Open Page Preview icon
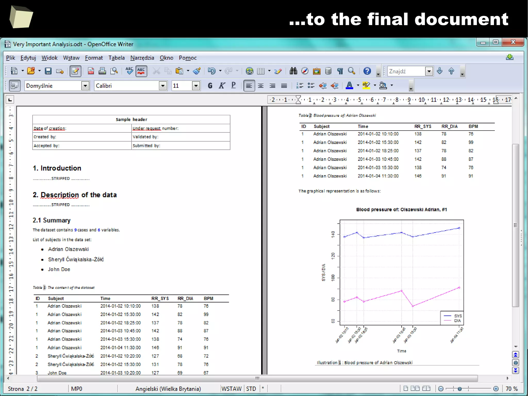Screen dimensions: 528x396 click(x=114, y=71)
